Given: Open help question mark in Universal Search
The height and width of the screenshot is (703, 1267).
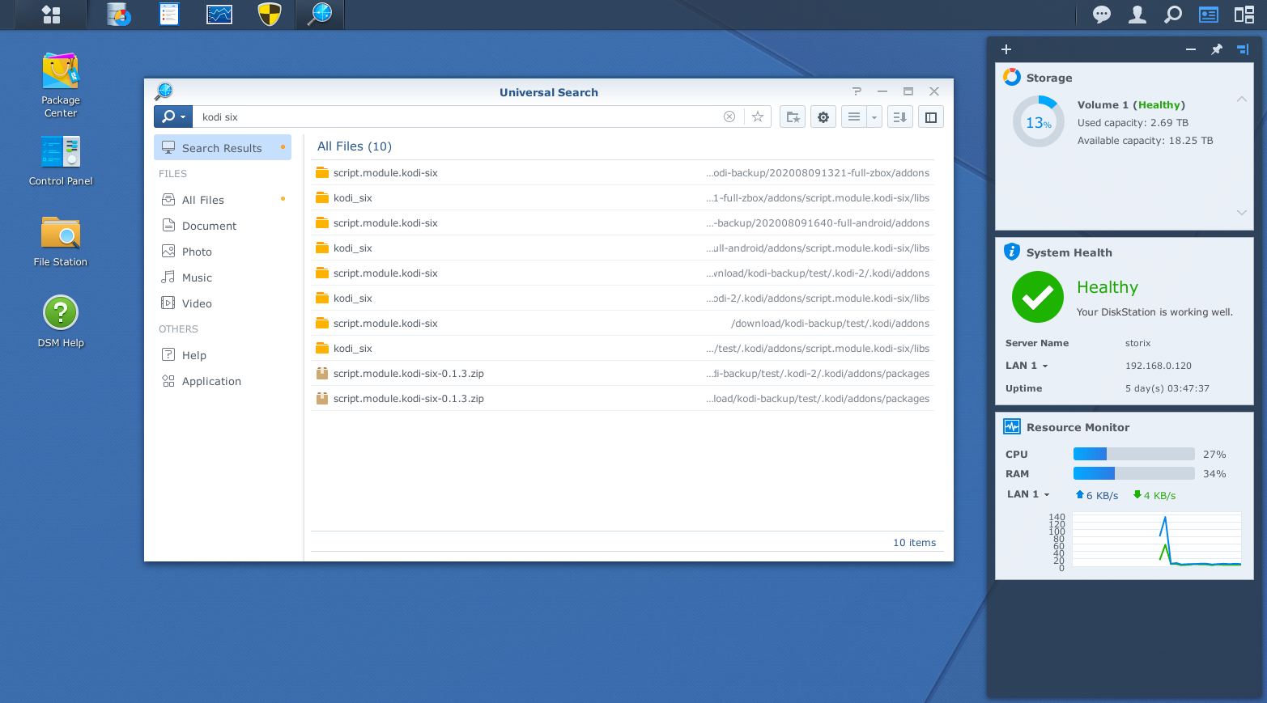Looking at the screenshot, I should 857,91.
